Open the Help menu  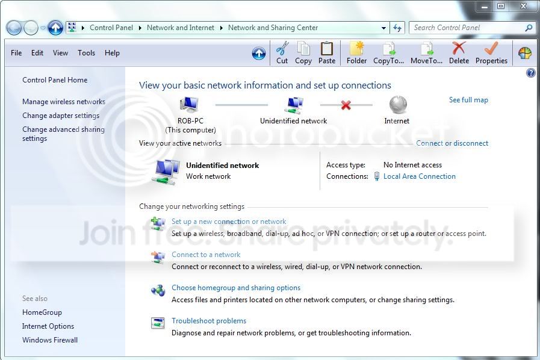[x=112, y=53]
